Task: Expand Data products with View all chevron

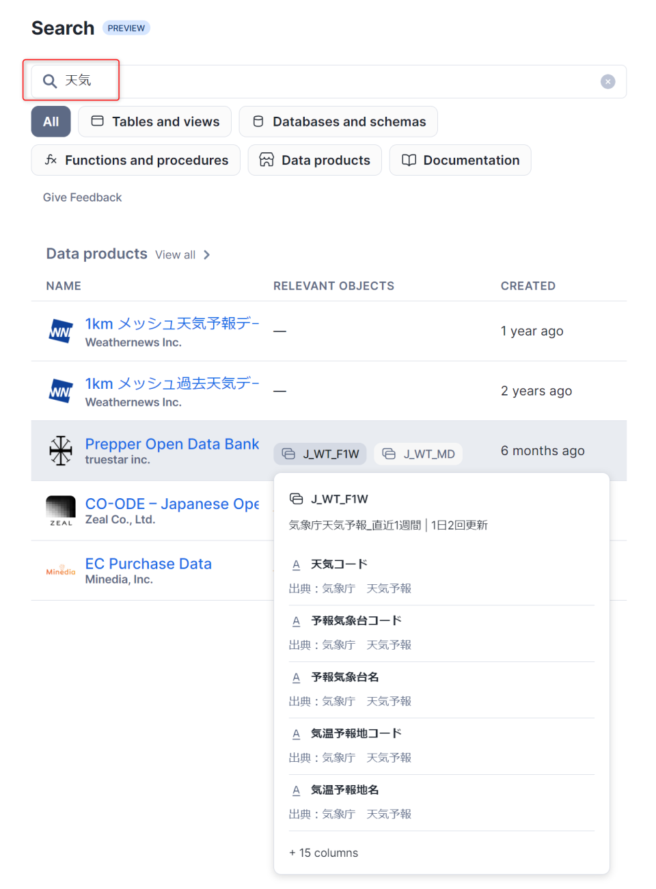Action: pyautogui.click(x=206, y=255)
